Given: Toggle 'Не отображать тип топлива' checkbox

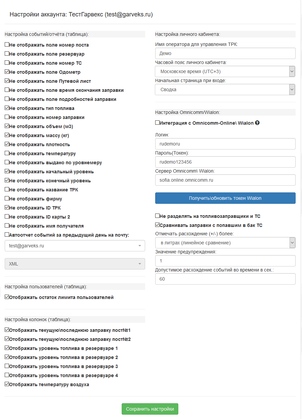Looking at the screenshot, I should pos(7,108).
